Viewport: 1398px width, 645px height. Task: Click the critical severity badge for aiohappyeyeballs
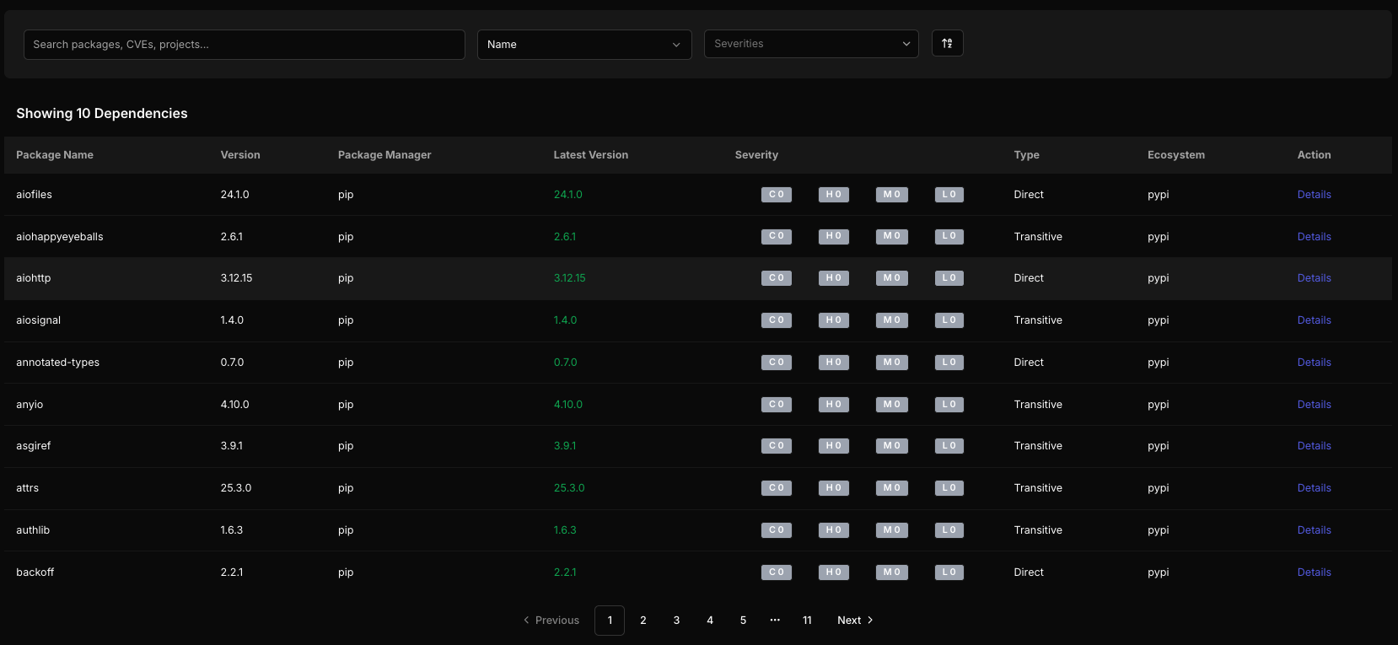777,237
